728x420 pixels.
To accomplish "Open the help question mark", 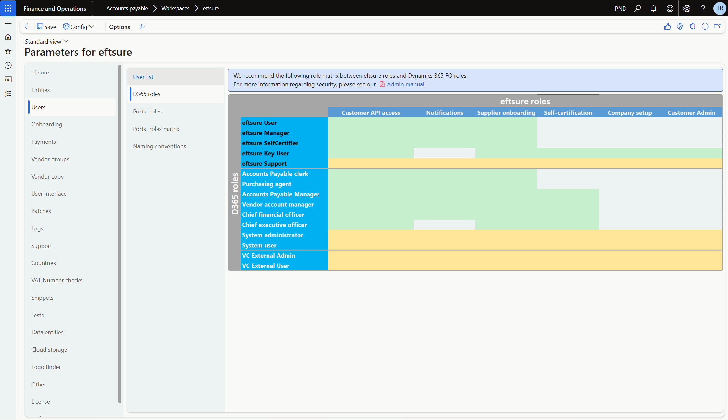I will (703, 8).
